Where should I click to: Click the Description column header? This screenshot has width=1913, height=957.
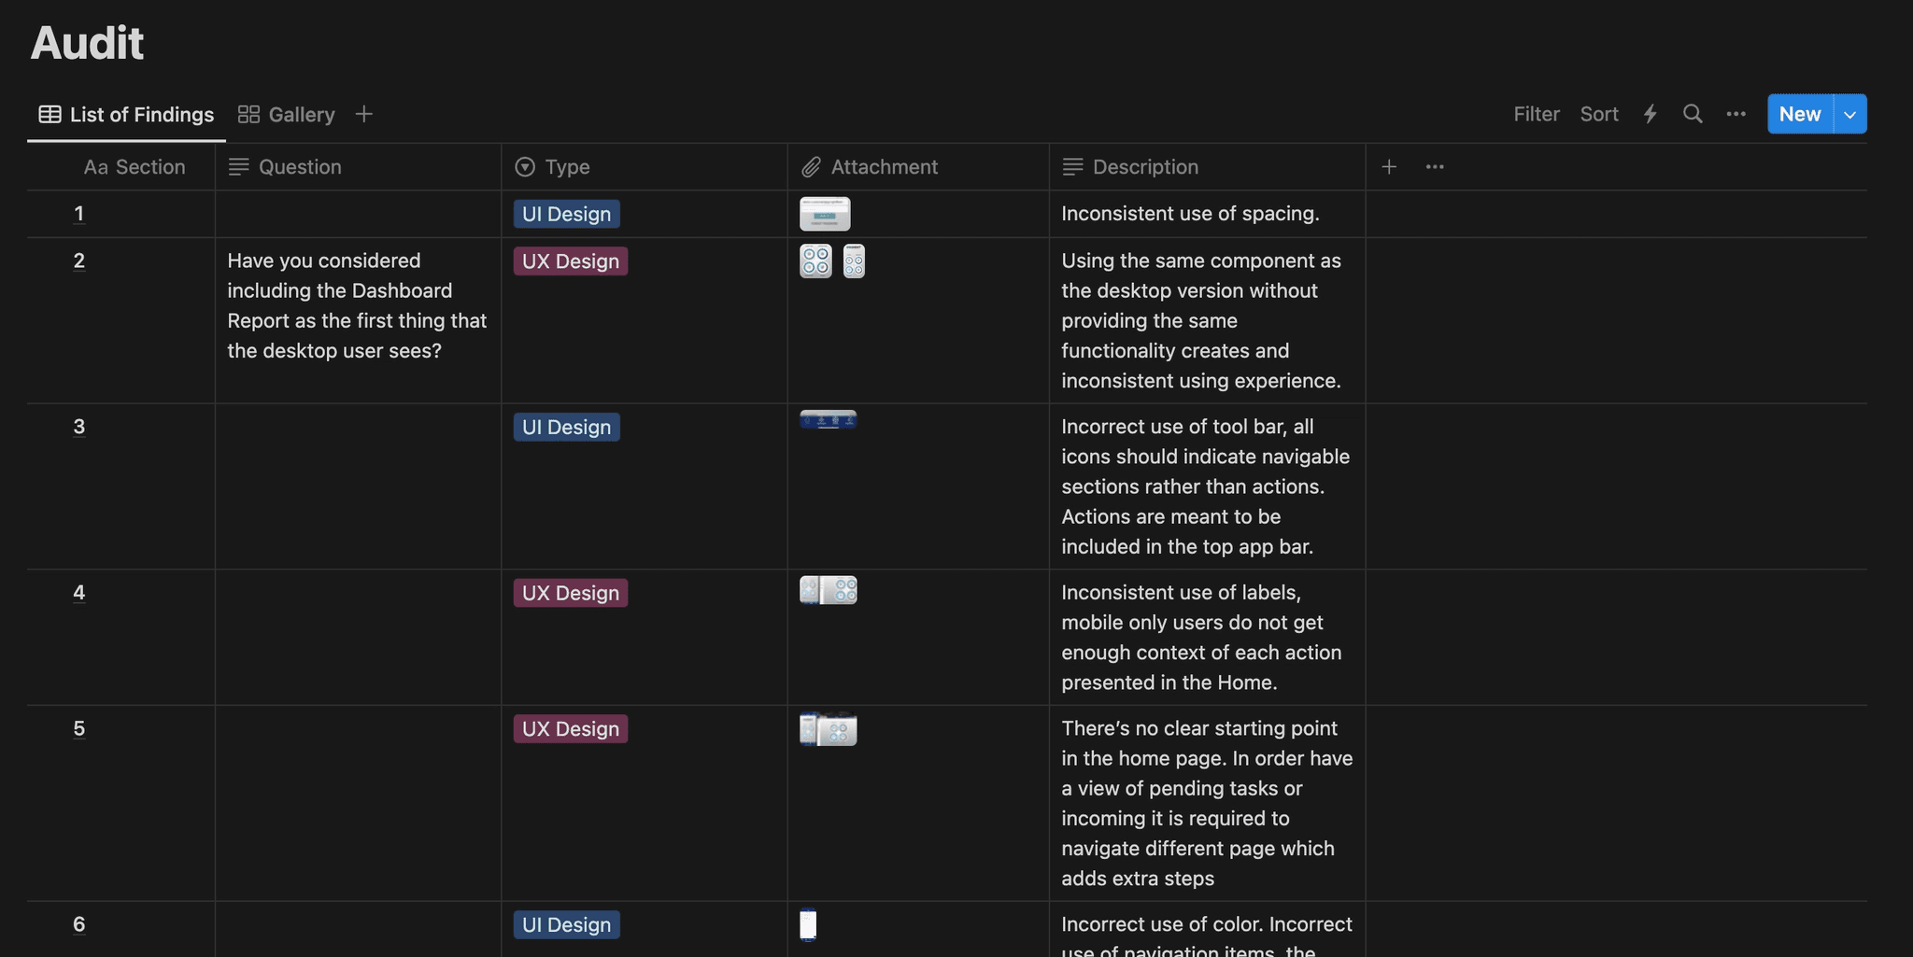[1207, 167]
